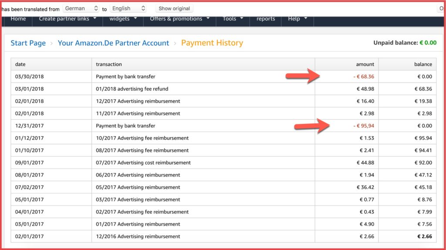Select the € 92.00 balance cell
This screenshot has width=446, height=250.
pos(407,163)
